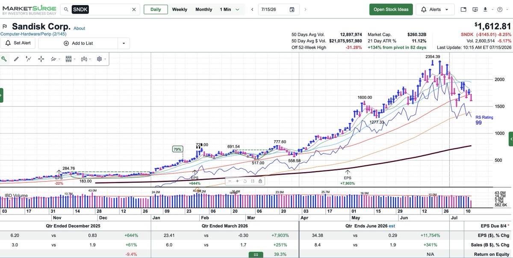Click the download icon
This screenshot has height=258, width=513.
click(485, 9)
